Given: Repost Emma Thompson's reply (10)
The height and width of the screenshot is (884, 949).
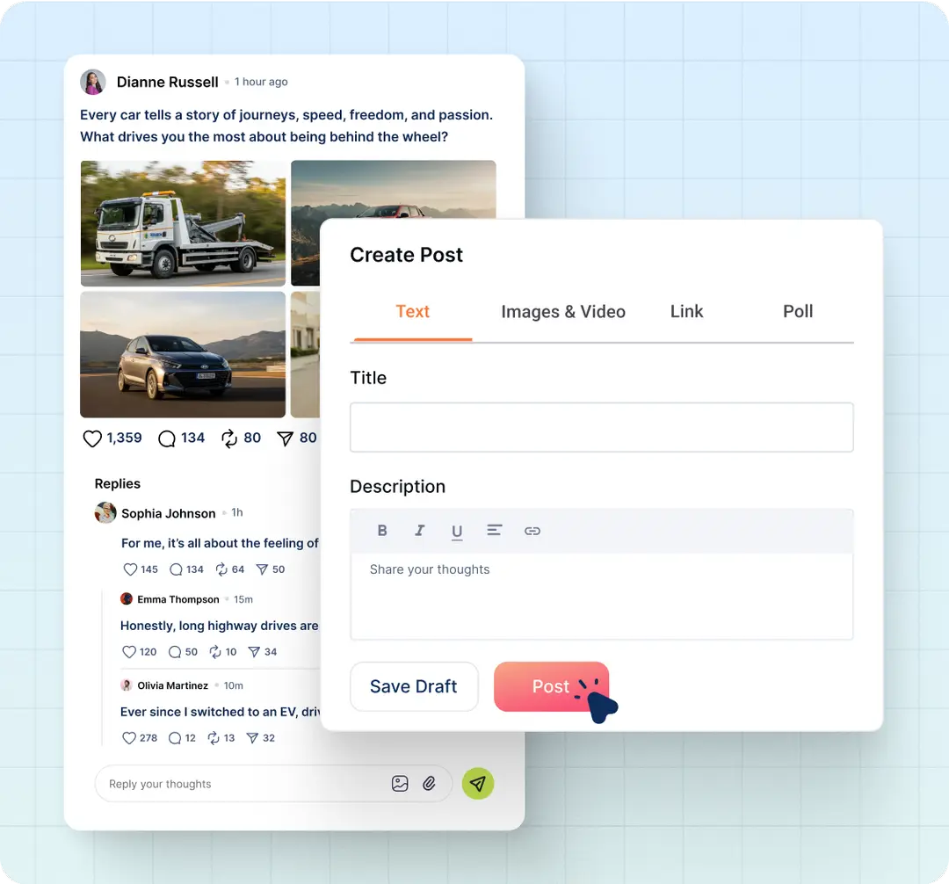Looking at the screenshot, I should (215, 652).
